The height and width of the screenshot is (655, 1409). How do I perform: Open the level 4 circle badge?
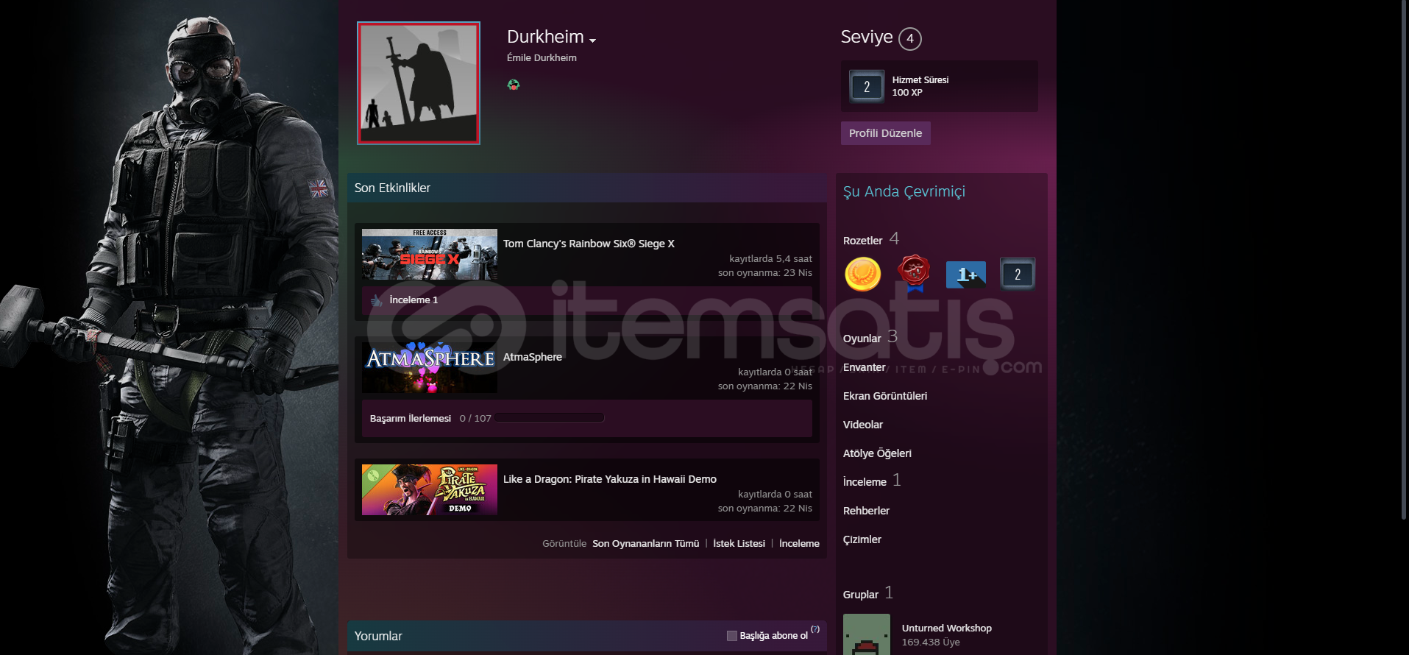point(910,38)
